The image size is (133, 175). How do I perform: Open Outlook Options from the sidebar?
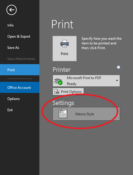click(14, 99)
